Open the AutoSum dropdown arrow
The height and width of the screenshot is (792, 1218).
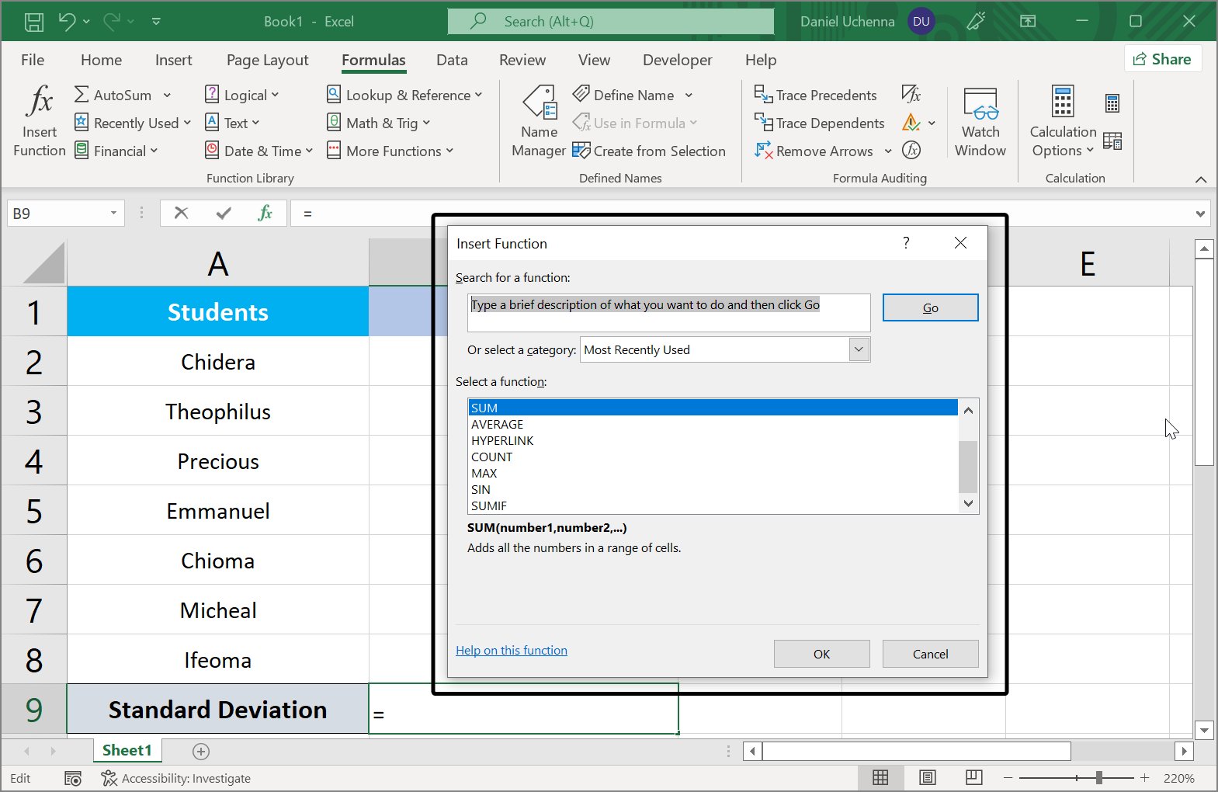click(167, 96)
